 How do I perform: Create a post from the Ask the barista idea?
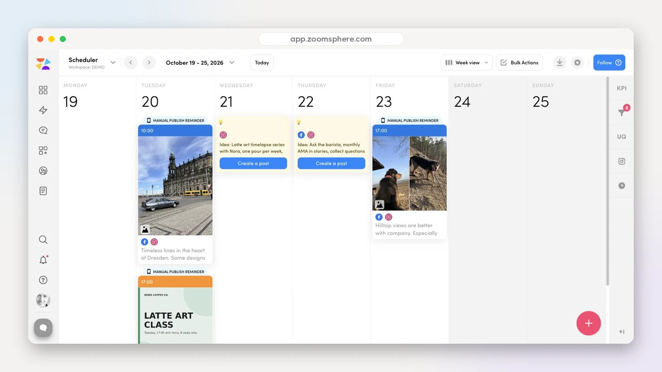(x=331, y=163)
